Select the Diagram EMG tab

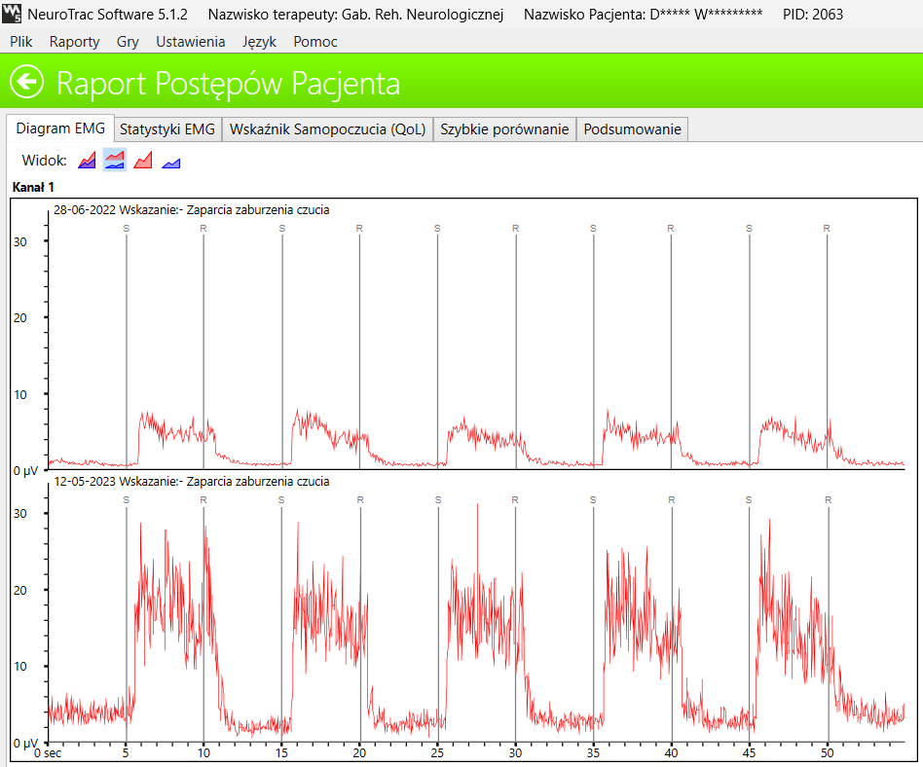[61, 128]
